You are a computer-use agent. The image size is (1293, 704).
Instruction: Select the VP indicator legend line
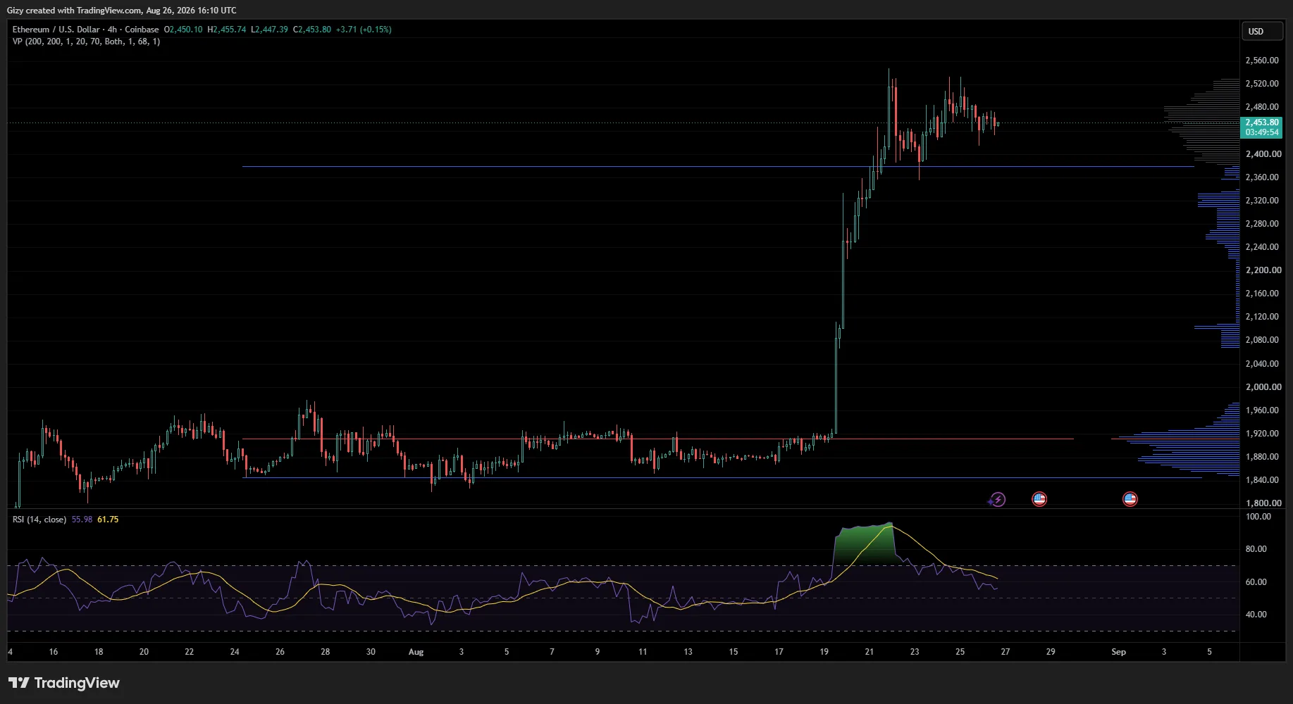[x=86, y=42]
